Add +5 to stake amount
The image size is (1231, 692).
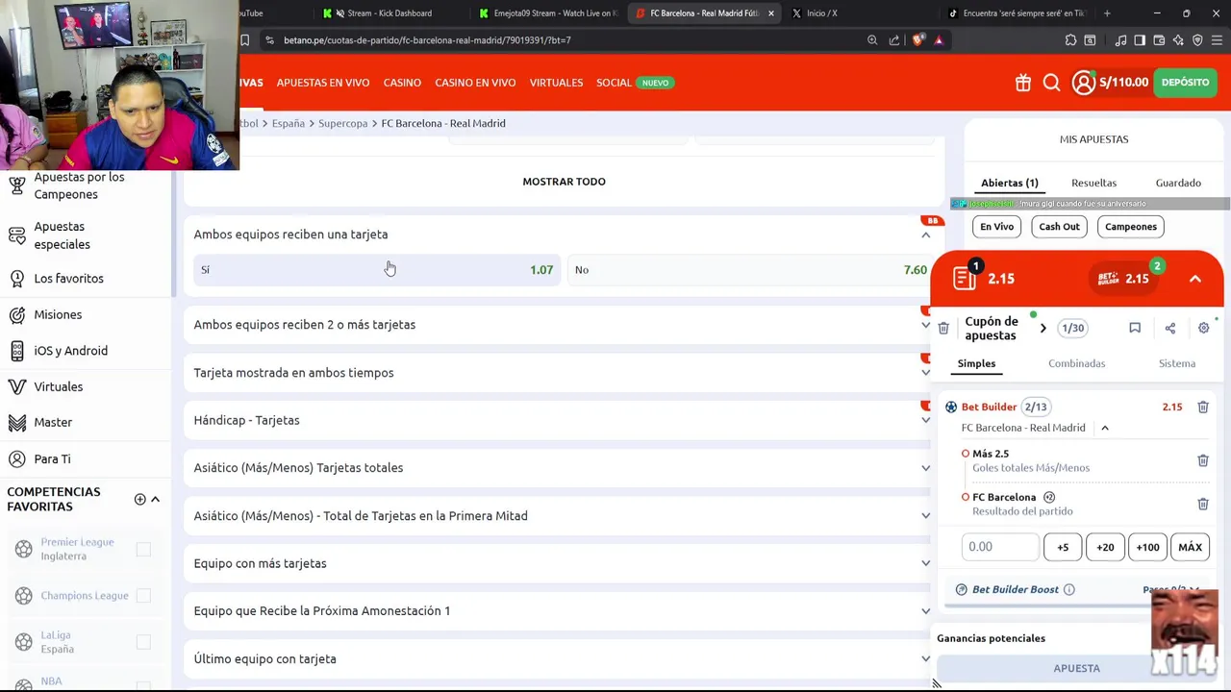1063,547
